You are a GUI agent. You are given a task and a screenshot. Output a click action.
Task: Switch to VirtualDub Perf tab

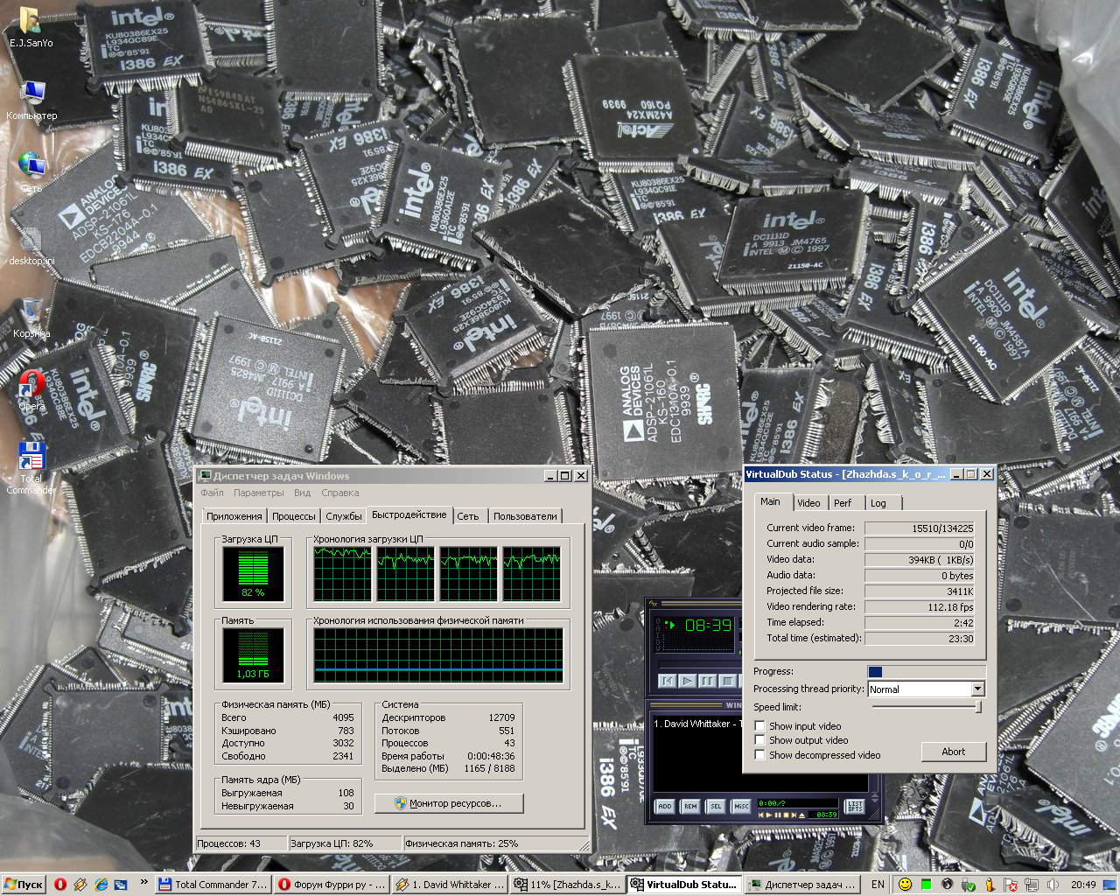coord(843,503)
